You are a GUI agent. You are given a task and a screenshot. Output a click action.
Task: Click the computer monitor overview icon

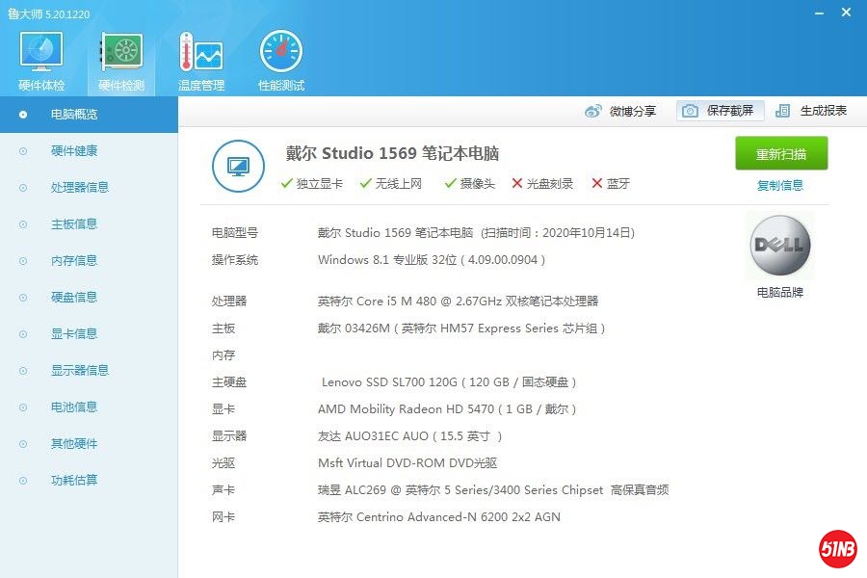237,167
